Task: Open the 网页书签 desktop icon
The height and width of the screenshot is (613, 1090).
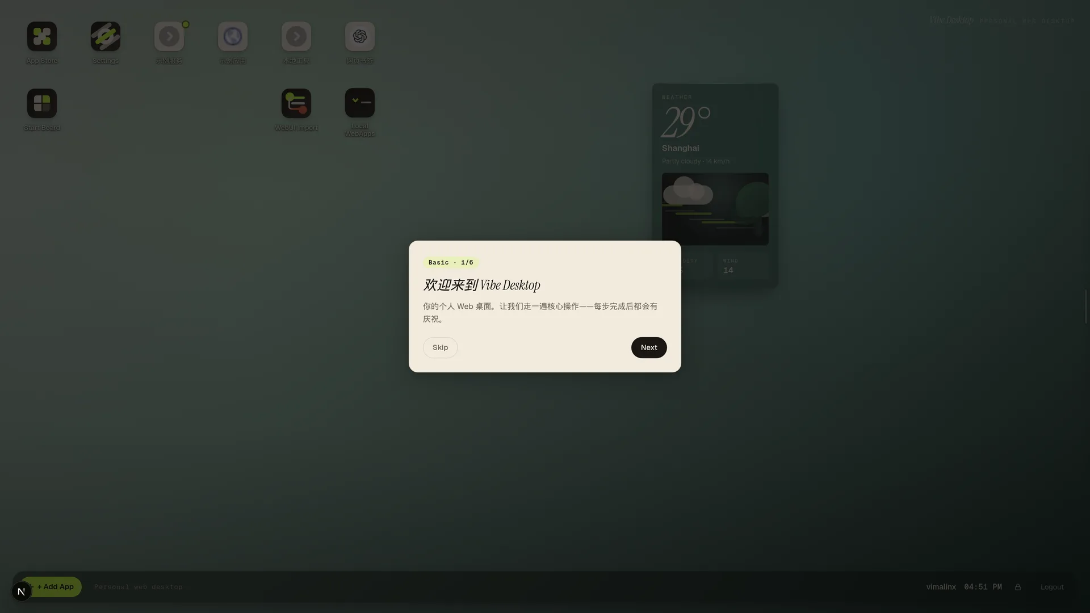Action: coord(360,36)
